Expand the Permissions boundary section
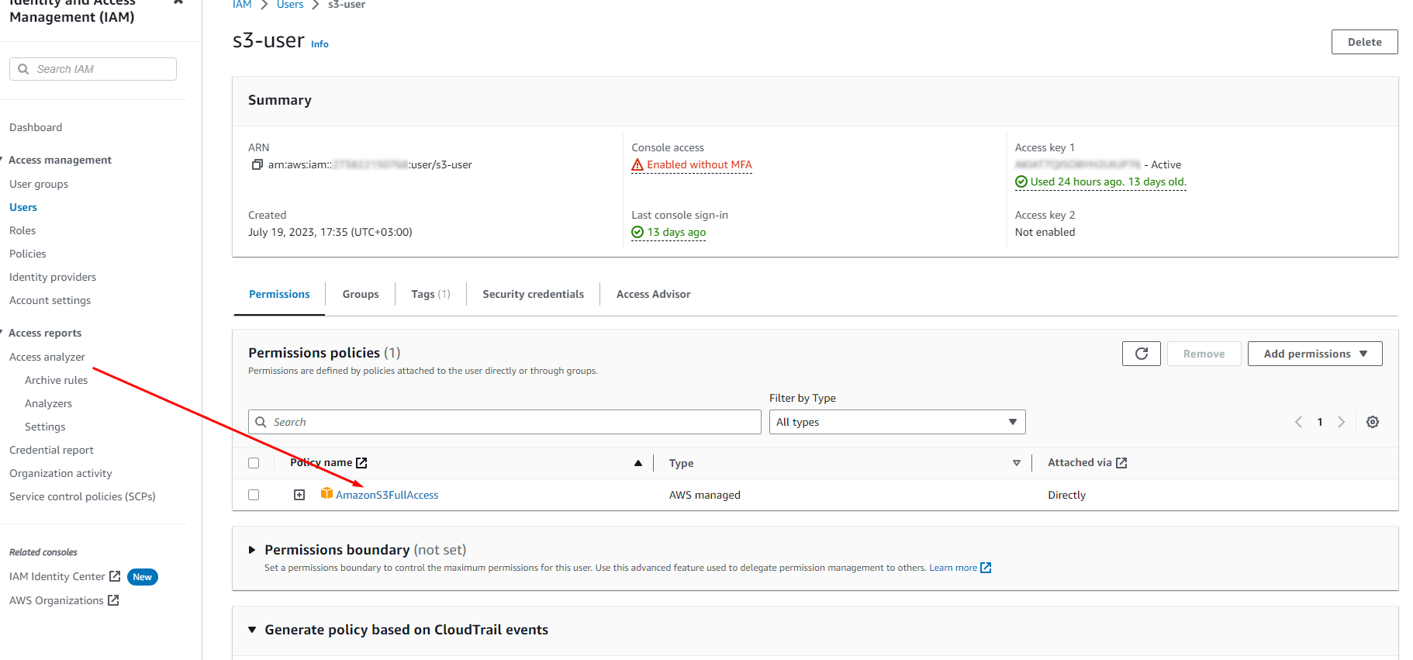This screenshot has height=660, width=1413. click(x=252, y=550)
